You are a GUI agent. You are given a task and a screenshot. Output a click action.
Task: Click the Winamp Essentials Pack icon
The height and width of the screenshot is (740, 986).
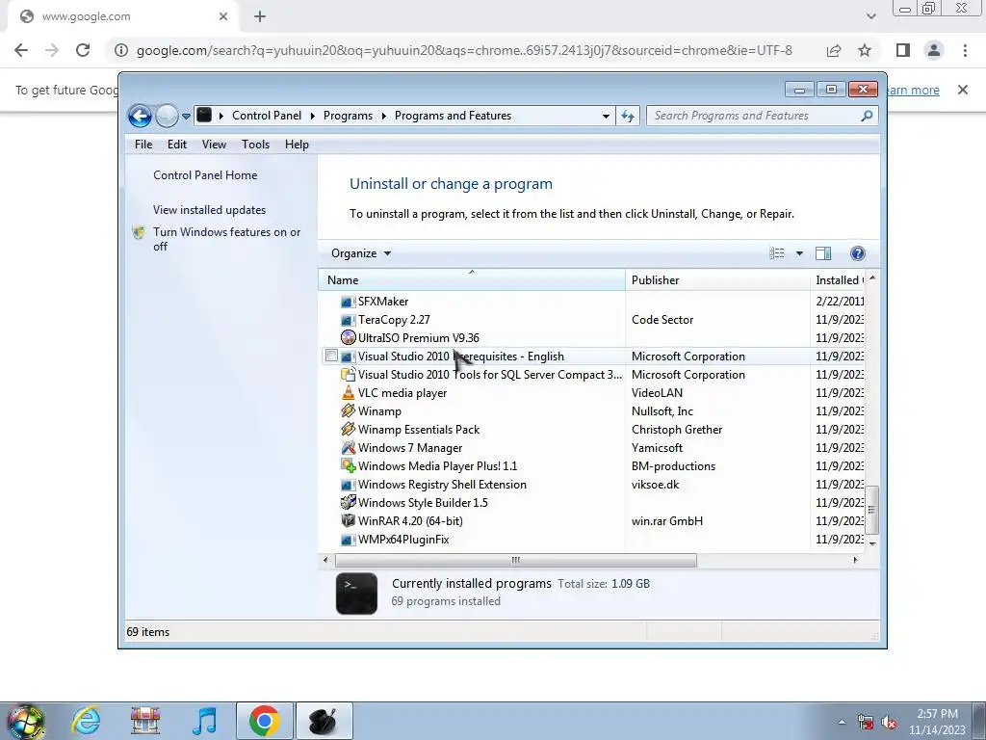click(348, 429)
